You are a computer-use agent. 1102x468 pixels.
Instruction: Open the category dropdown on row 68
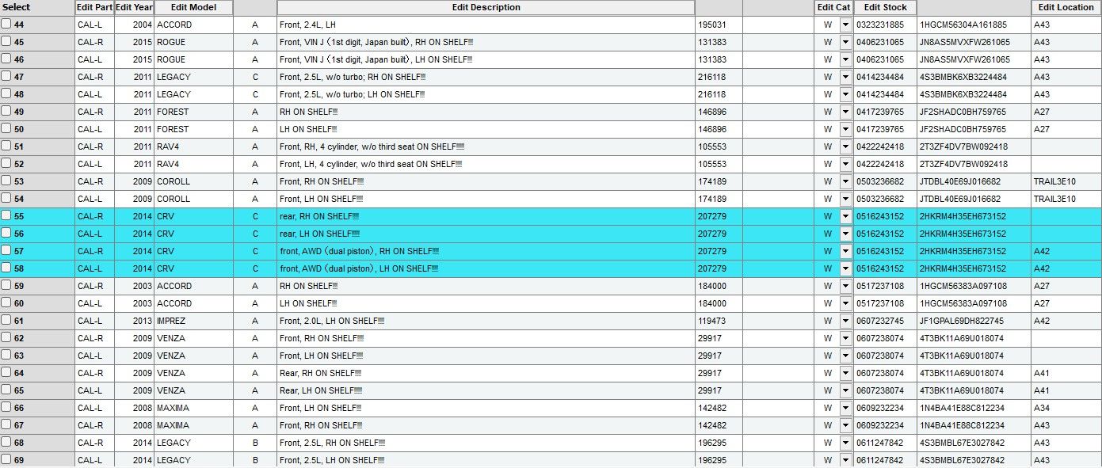(x=845, y=443)
